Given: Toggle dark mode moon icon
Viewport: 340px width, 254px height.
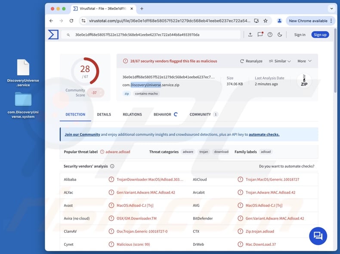Looking at the screenshot, I should click(x=280, y=34).
